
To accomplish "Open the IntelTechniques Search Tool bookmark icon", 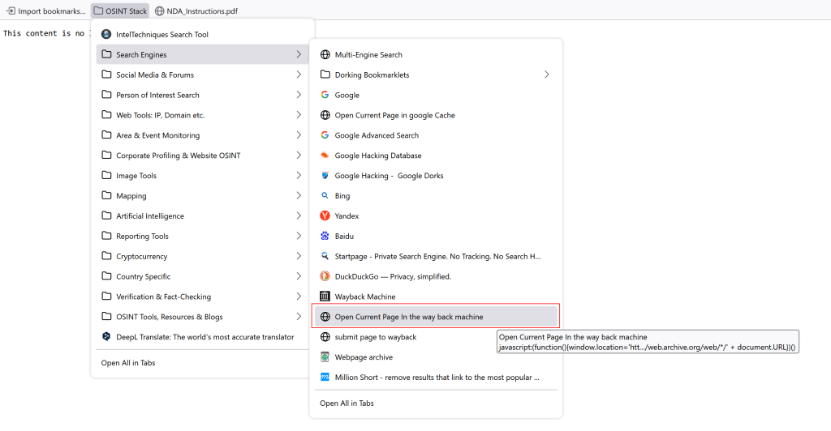I will point(106,34).
